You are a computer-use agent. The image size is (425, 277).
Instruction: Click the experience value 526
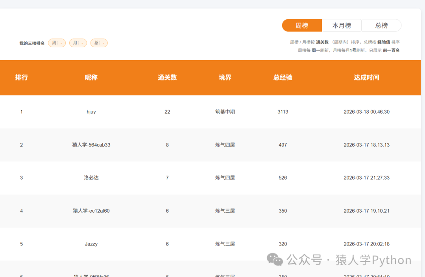pos(283,178)
